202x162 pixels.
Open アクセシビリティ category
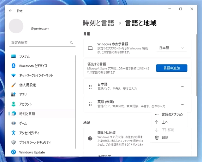tap(43, 133)
